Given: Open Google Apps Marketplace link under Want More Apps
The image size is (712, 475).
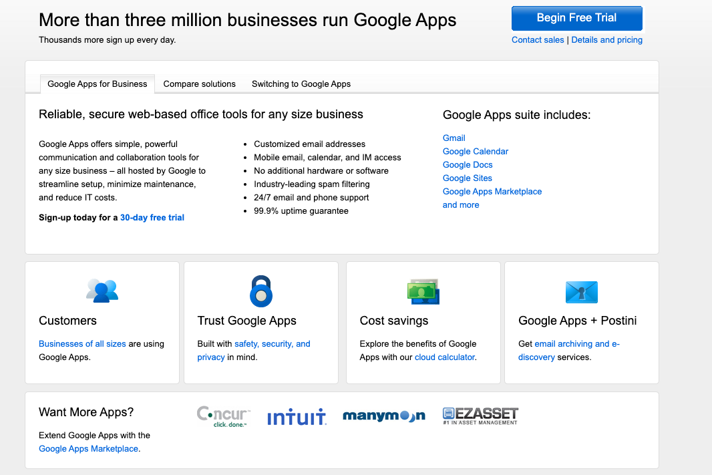Looking at the screenshot, I should point(88,449).
